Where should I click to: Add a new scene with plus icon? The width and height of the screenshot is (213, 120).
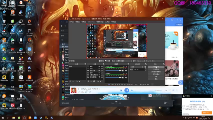70,81
